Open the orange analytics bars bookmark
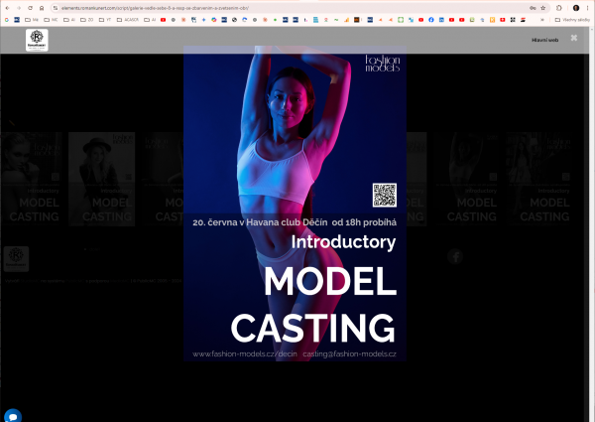 tap(346, 20)
